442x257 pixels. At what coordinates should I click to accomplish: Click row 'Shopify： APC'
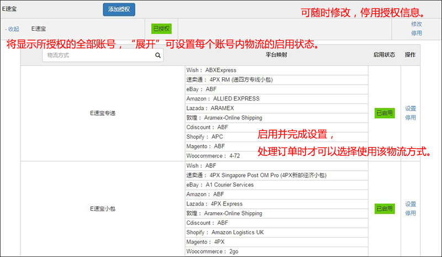click(x=277, y=137)
